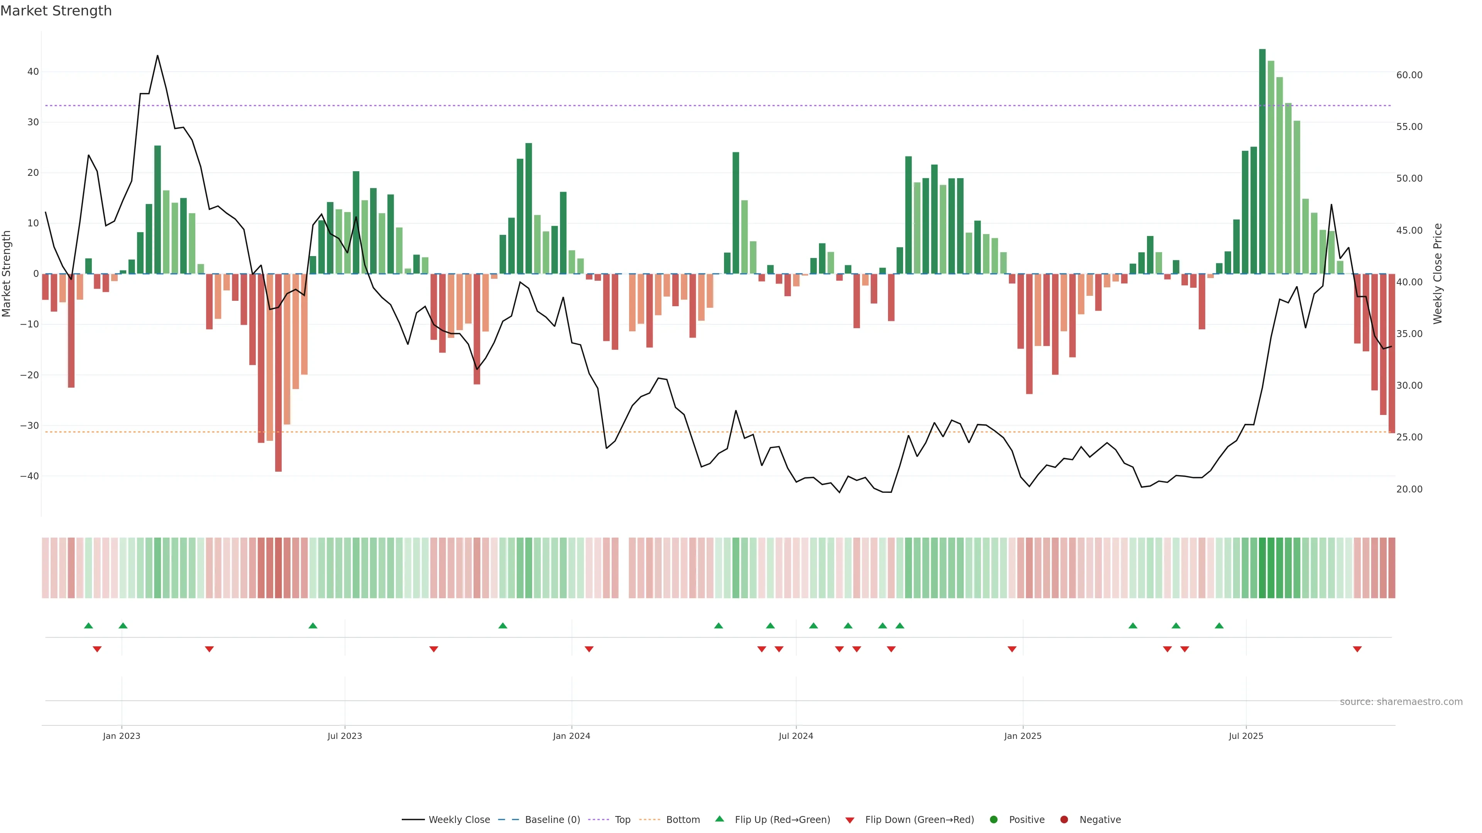Click the source: sharemaestro.com text
Screen dimensions: 1482x833
(x=1401, y=702)
